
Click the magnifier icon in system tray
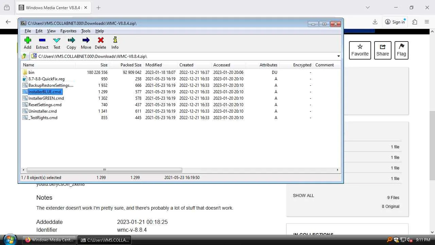click(390, 240)
